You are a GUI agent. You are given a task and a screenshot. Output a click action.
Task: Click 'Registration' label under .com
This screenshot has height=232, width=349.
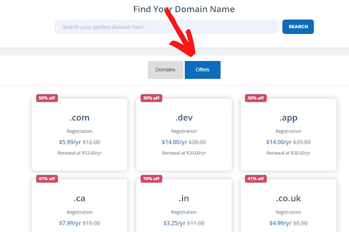80,131
